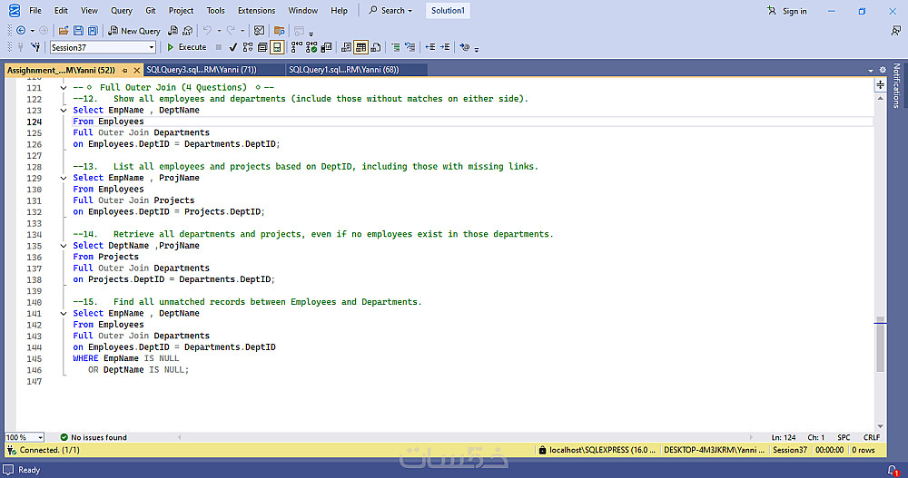The width and height of the screenshot is (908, 478).
Task: Click the Undo icon
Action: 207,31
